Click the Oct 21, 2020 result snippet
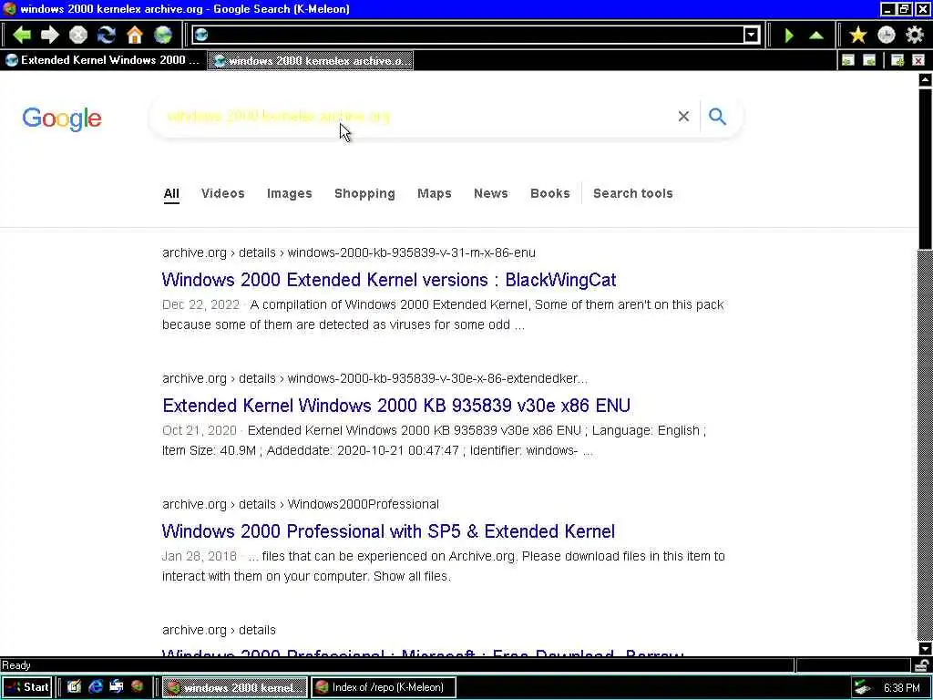 tap(435, 440)
